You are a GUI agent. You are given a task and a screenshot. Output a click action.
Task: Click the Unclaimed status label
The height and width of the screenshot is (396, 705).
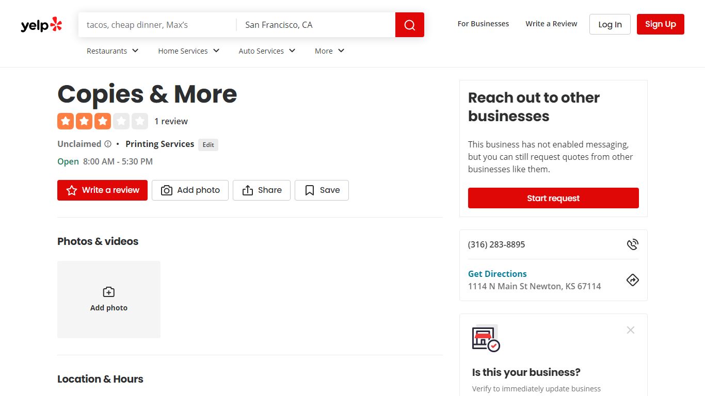click(79, 144)
